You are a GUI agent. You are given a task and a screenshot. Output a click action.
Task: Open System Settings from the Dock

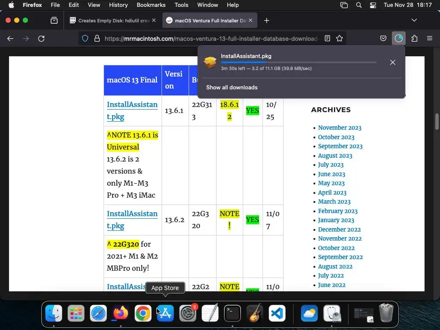point(188,313)
